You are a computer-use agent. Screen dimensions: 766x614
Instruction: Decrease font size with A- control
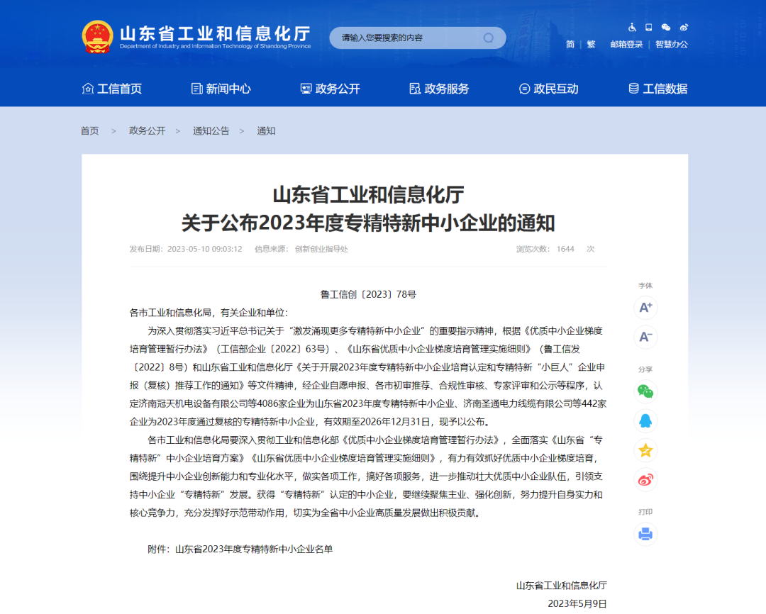point(645,337)
